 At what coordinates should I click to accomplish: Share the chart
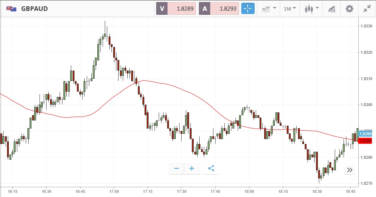tap(211, 169)
